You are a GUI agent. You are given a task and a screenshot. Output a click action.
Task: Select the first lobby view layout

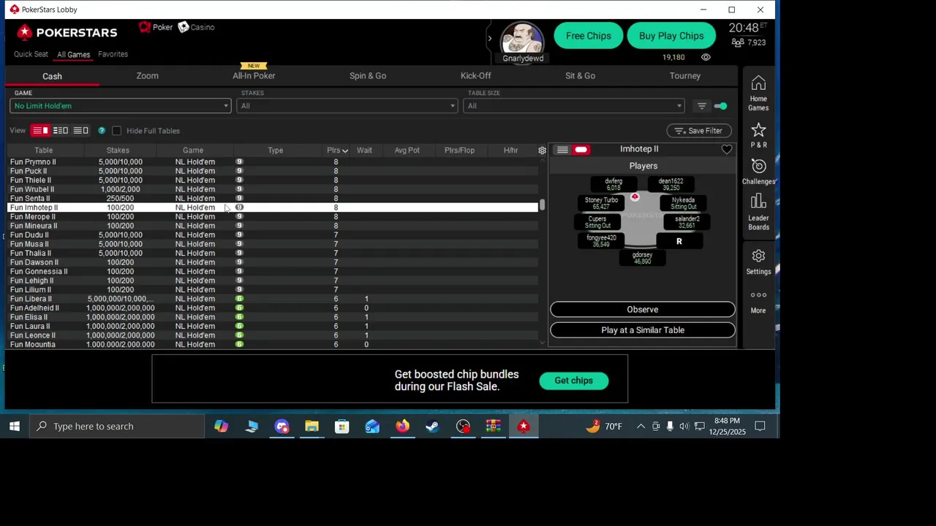point(40,131)
